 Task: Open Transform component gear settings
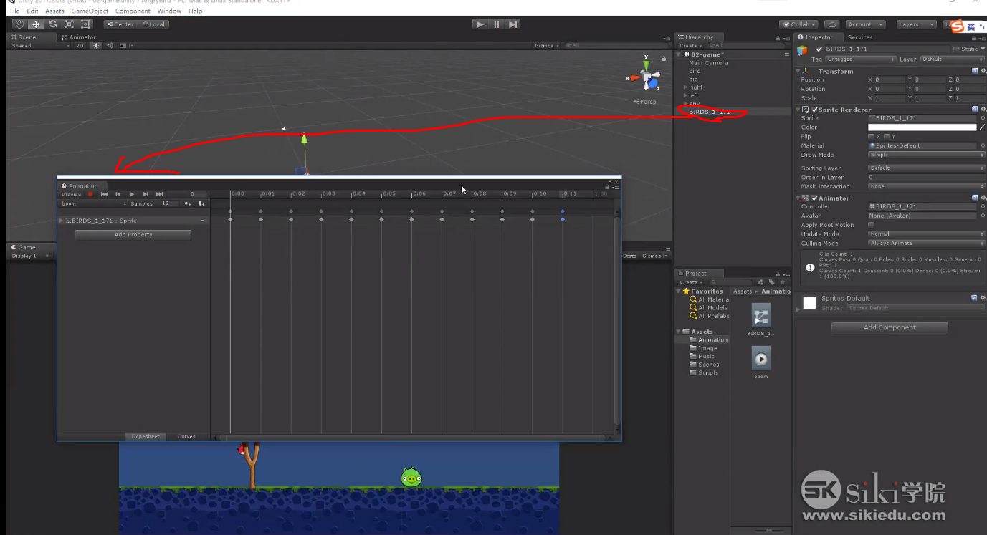983,71
